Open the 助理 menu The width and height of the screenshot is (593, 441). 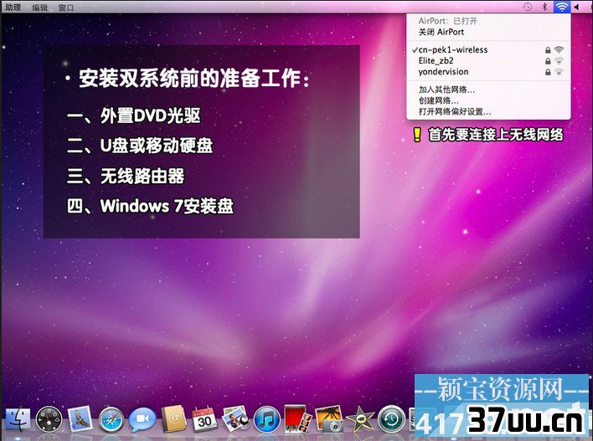pyautogui.click(x=13, y=8)
